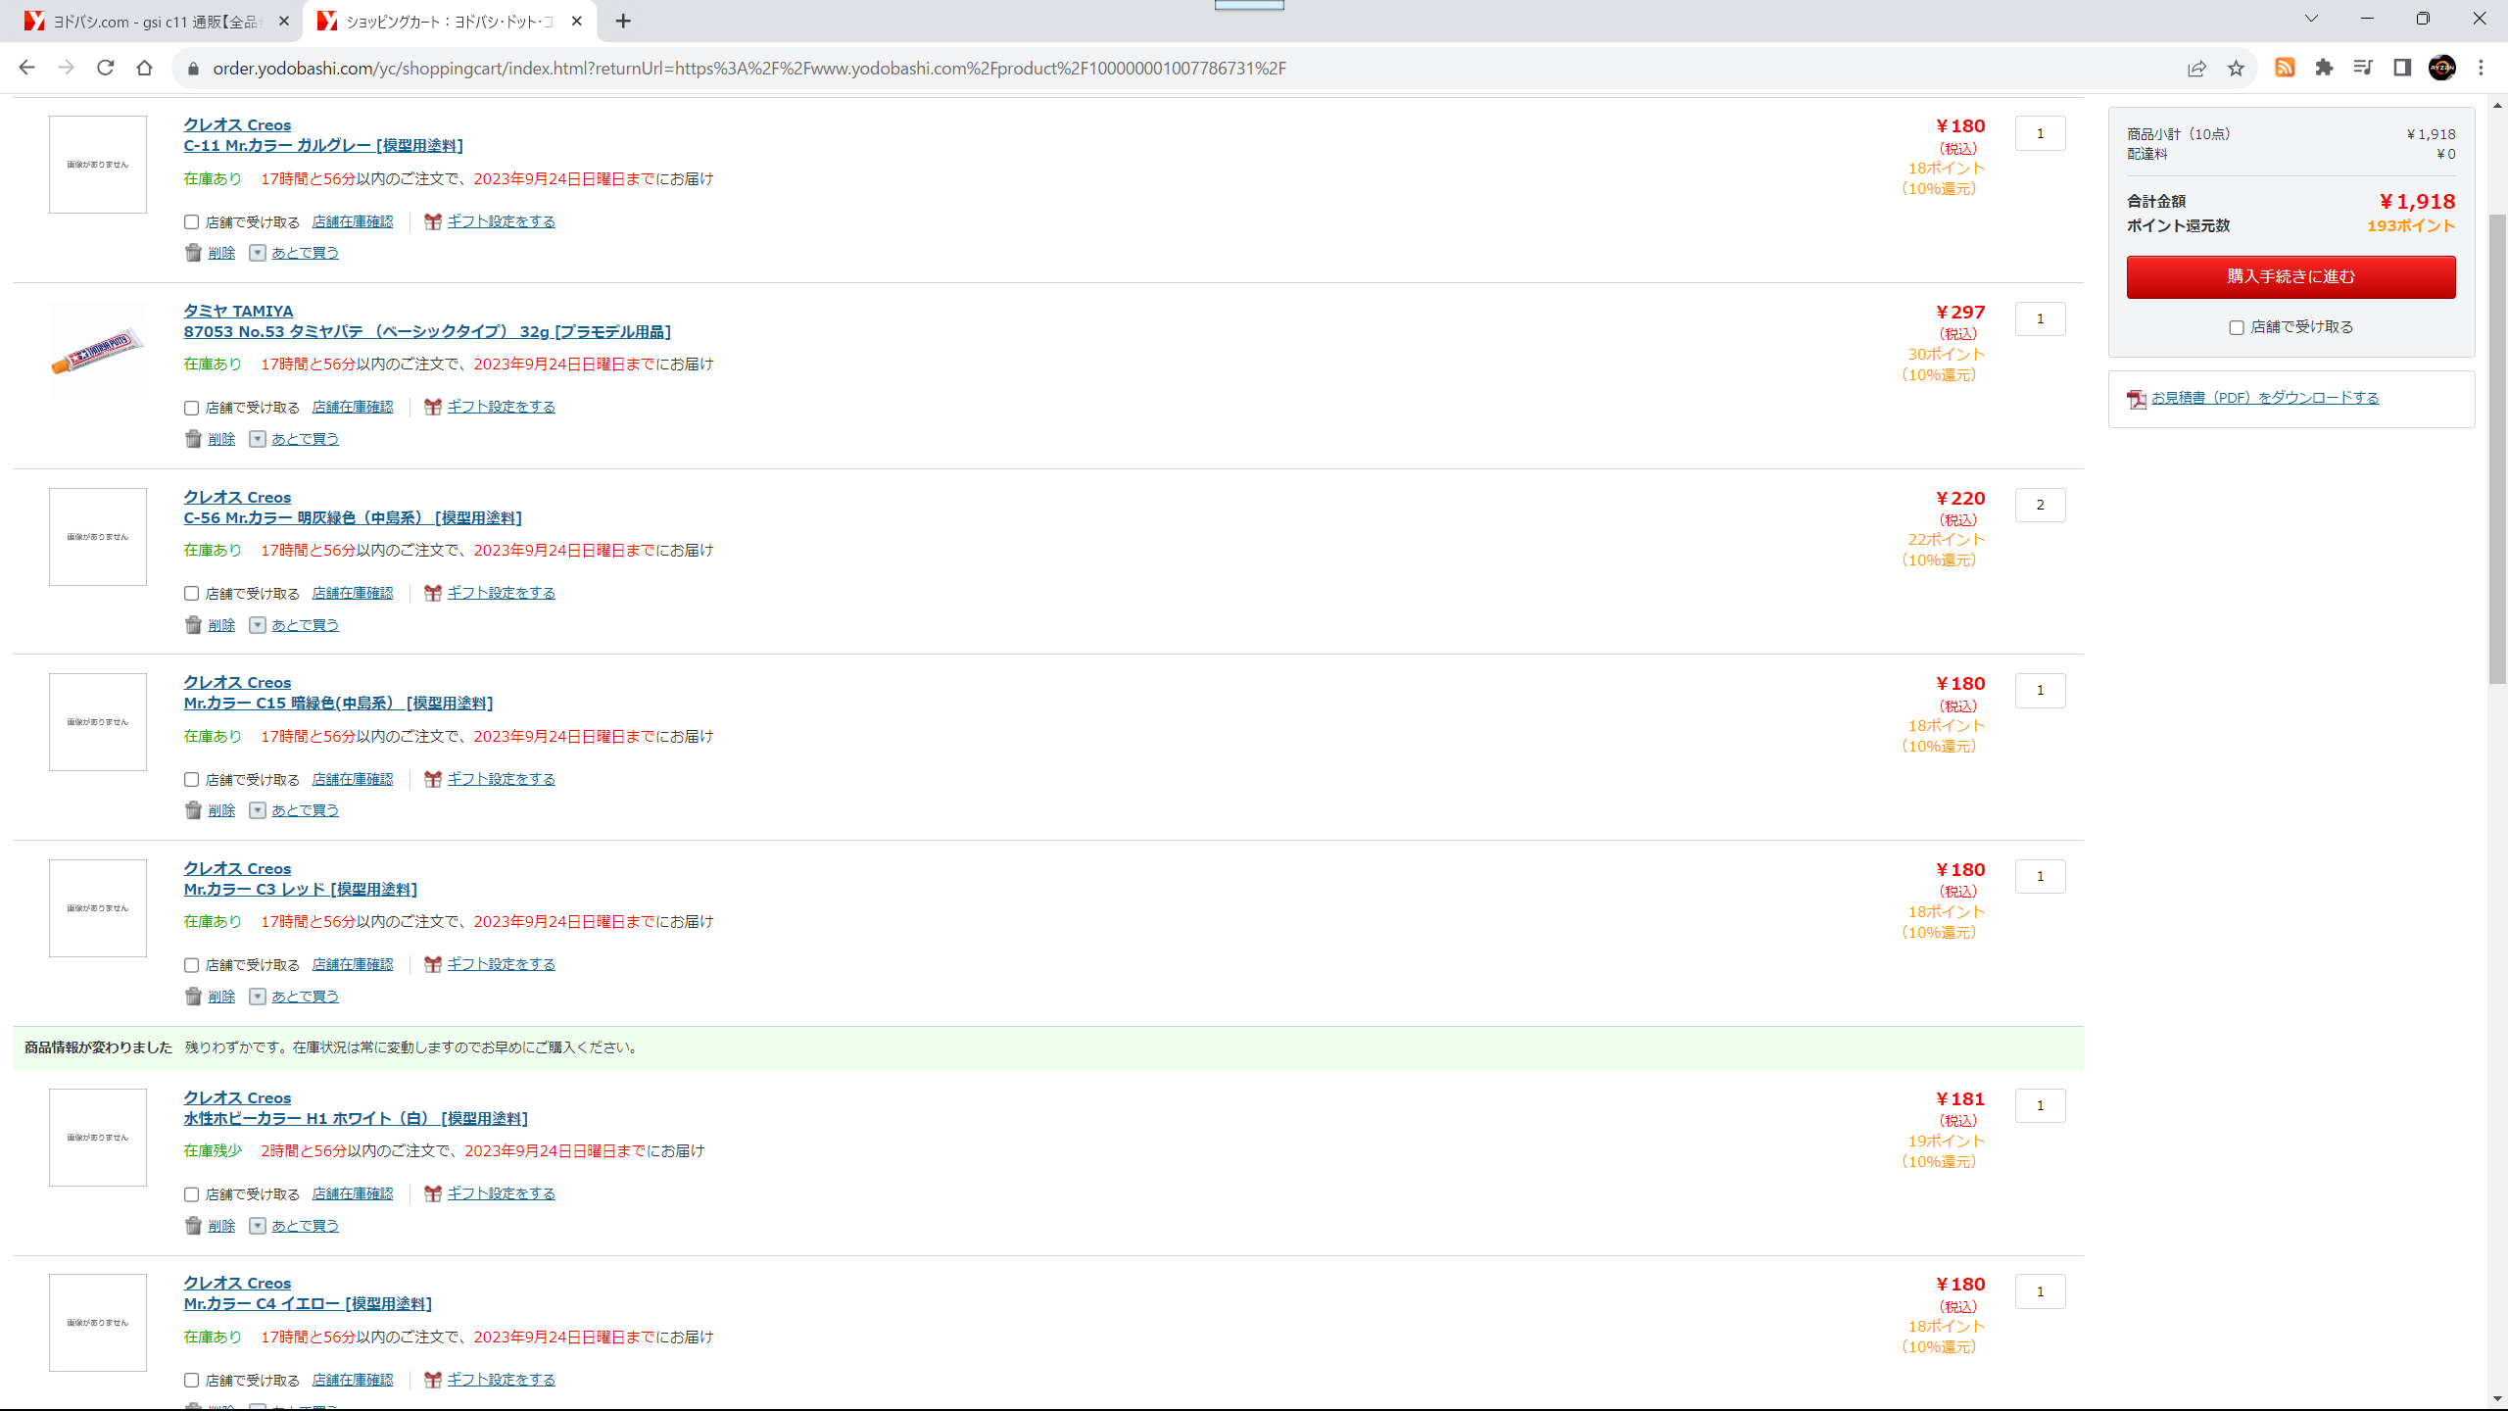Click 削除 link for C15 暗緑色
2508x1411 pixels.
(221, 810)
